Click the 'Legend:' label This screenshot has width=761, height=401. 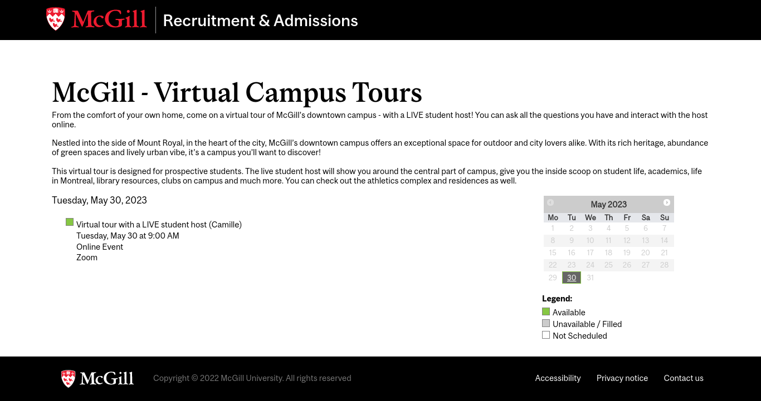coord(557,299)
